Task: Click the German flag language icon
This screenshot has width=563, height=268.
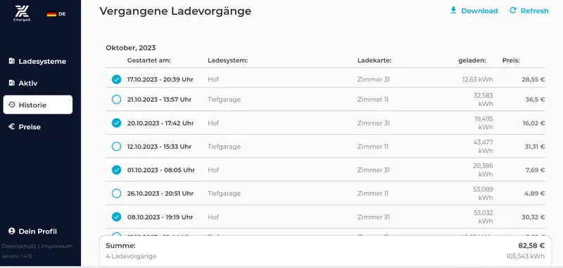Action: 51,14
